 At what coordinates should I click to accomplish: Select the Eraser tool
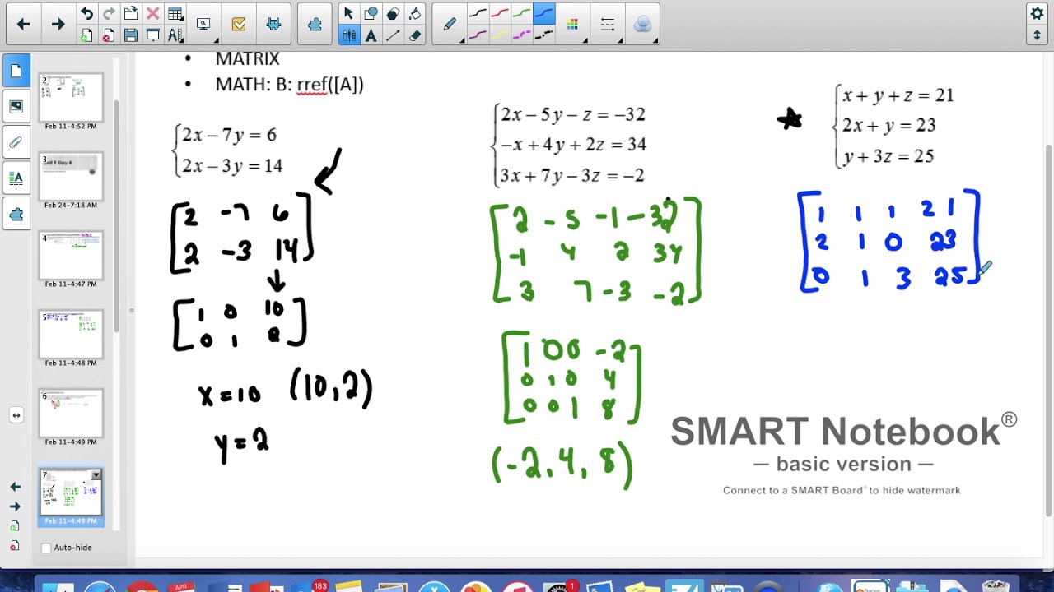(x=416, y=35)
